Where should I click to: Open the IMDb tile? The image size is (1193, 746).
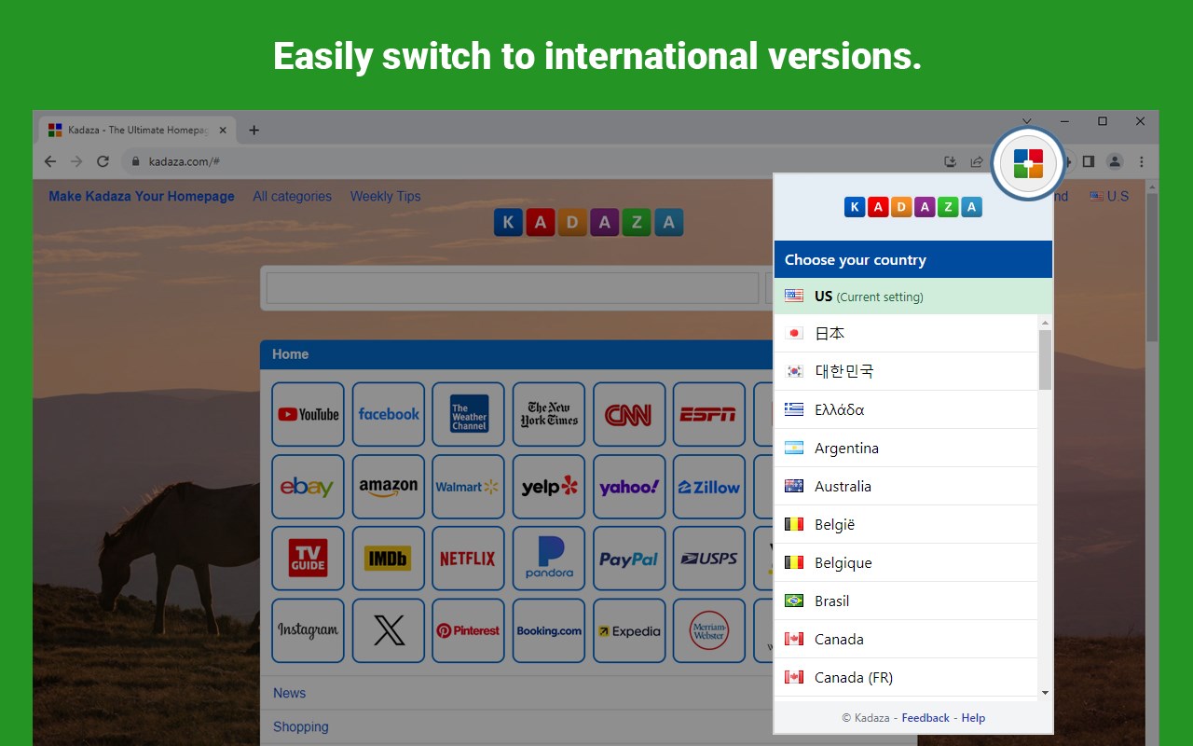pos(388,559)
